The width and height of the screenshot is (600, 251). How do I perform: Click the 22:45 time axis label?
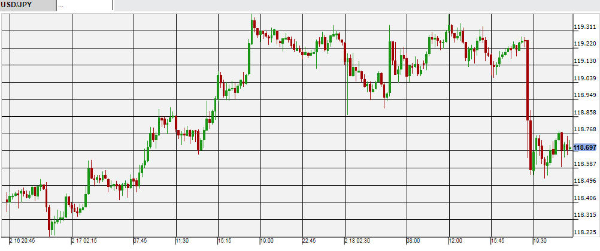309,241
